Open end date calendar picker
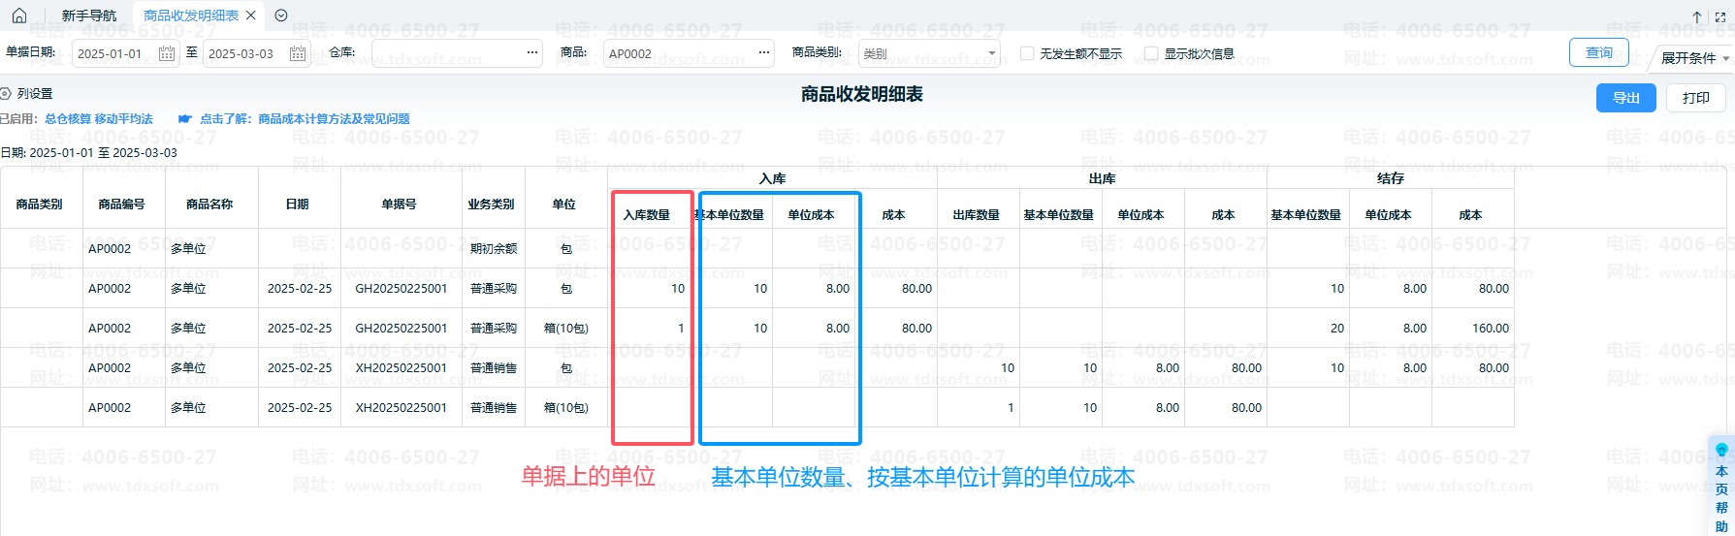The width and height of the screenshot is (1735, 536). pyautogui.click(x=298, y=53)
